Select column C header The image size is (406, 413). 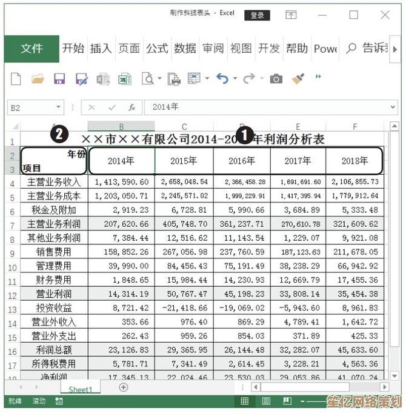(184, 126)
